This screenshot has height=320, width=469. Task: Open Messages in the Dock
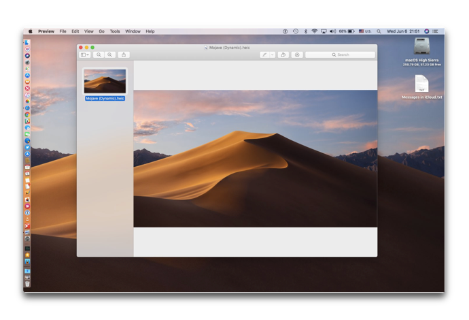(27, 127)
